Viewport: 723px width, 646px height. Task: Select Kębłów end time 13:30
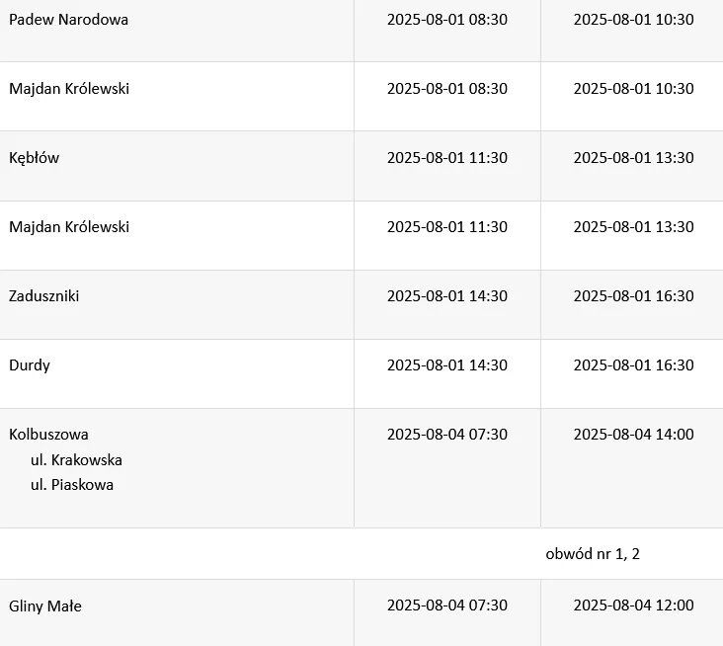[x=633, y=158]
